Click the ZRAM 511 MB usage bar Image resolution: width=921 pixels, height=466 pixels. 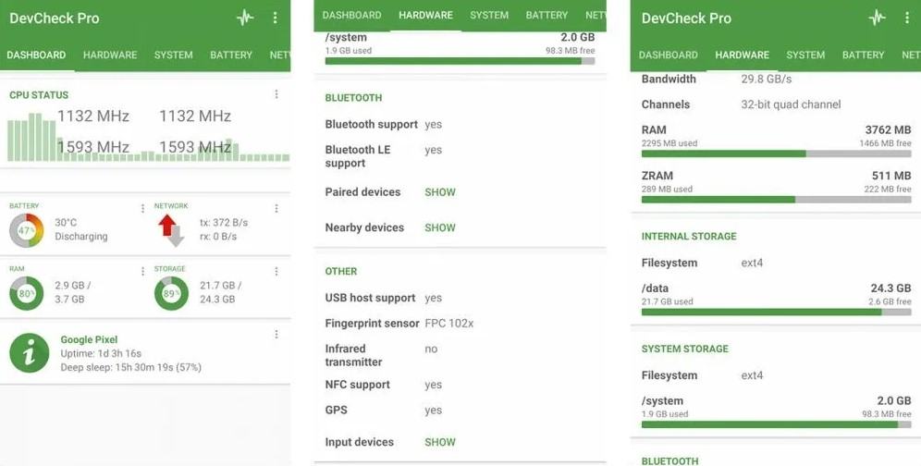click(x=776, y=200)
